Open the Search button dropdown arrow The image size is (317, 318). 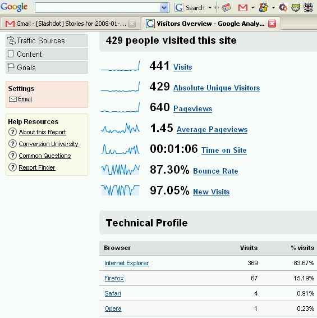click(210, 8)
